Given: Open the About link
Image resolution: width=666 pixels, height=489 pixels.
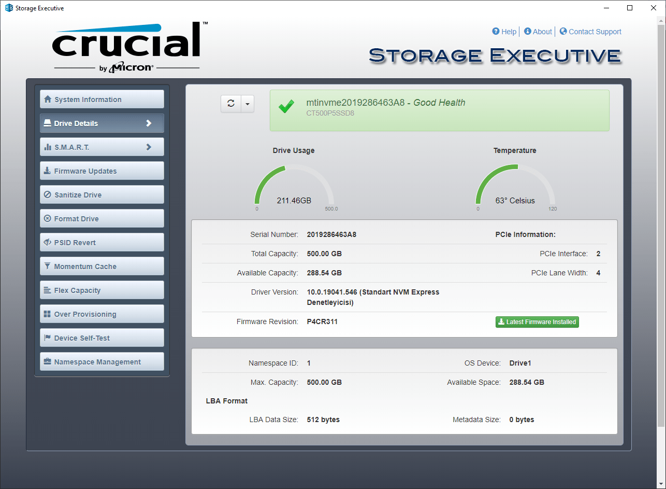Looking at the screenshot, I should coord(538,32).
